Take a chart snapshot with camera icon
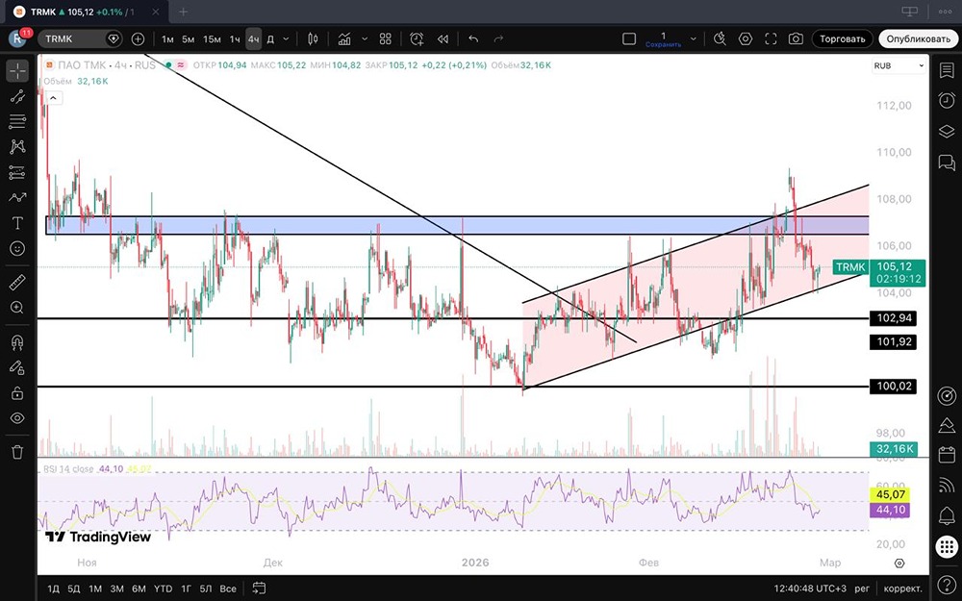This screenshot has height=601, width=962. click(796, 39)
